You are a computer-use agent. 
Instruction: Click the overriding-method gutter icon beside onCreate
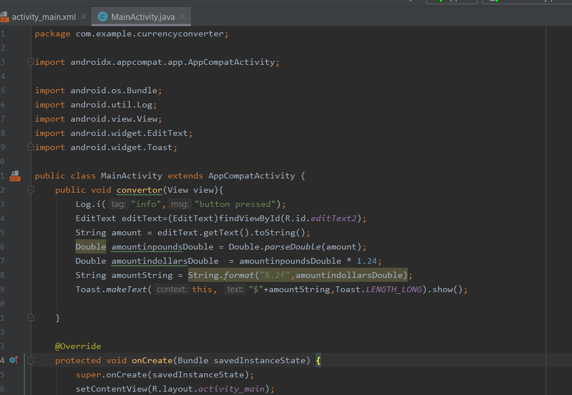pyautogui.click(x=15, y=360)
